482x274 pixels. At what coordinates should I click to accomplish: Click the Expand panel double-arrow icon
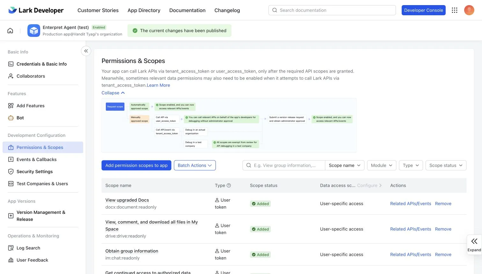(x=474, y=241)
